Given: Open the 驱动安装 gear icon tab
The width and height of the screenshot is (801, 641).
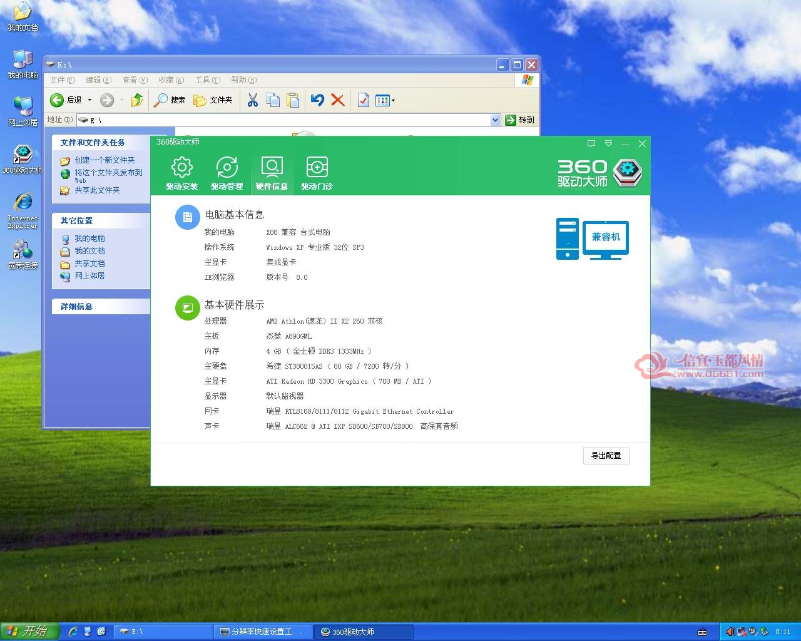Looking at the screenshot, I should [181, 173].
